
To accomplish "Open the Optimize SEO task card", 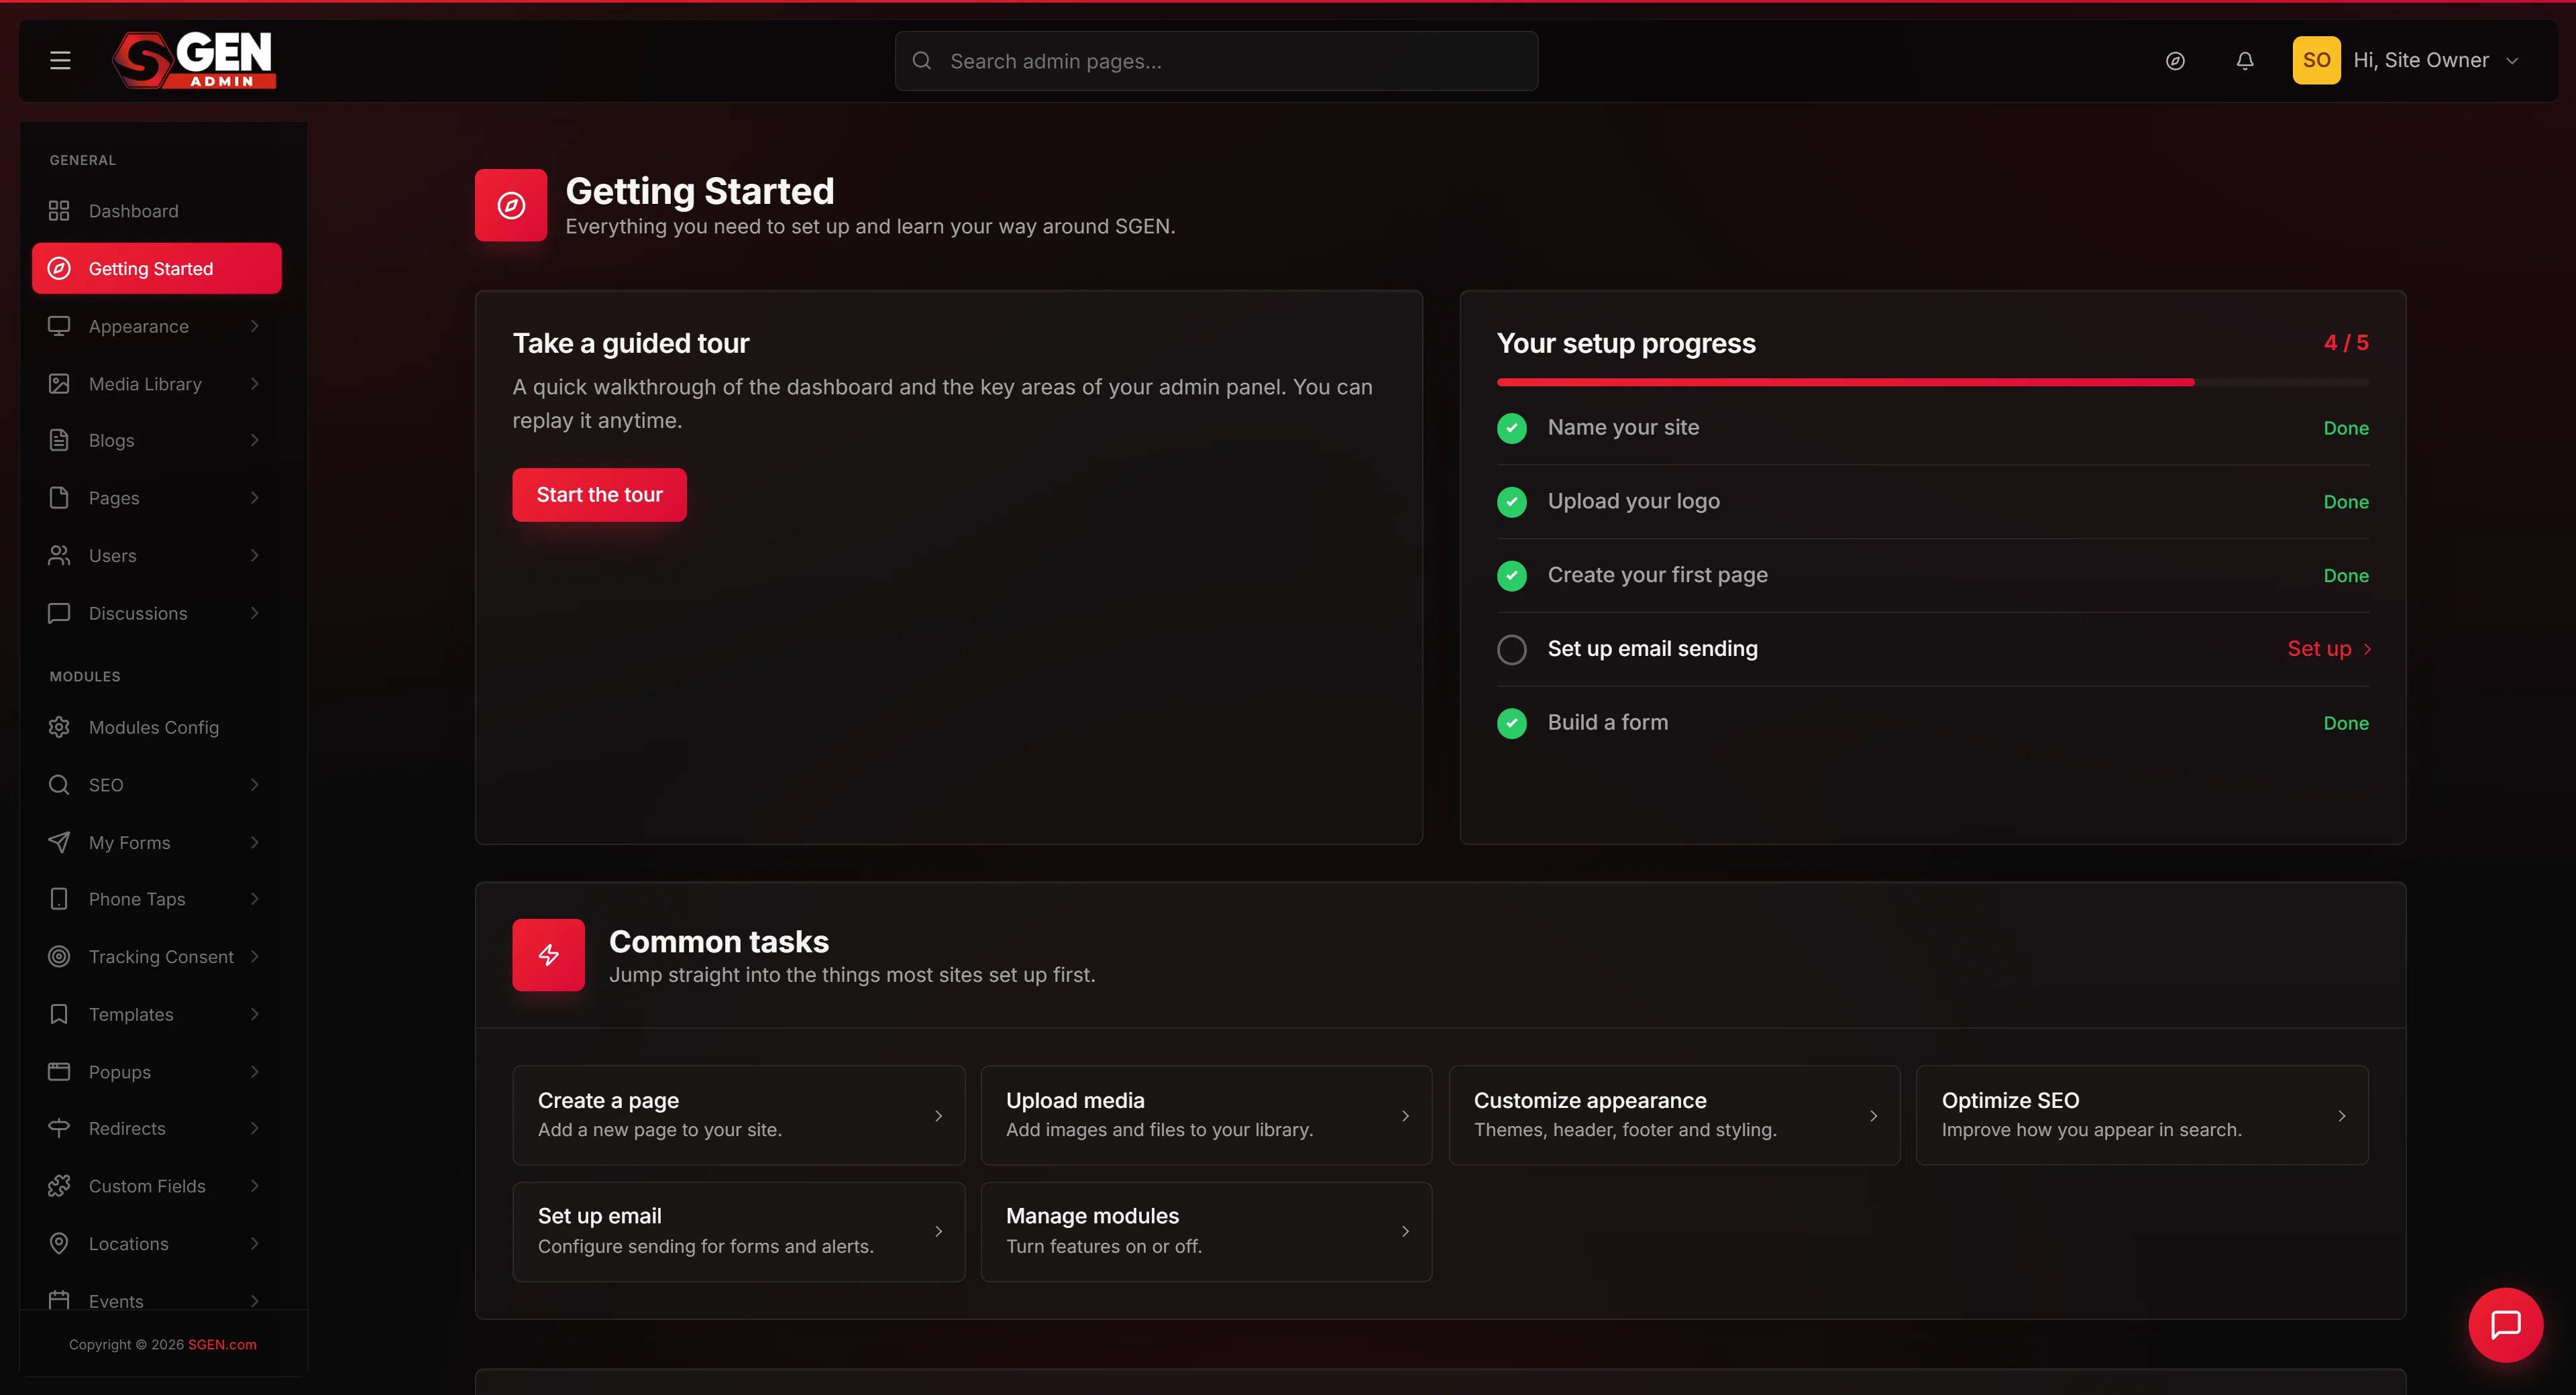I will pos(2142,1115).
